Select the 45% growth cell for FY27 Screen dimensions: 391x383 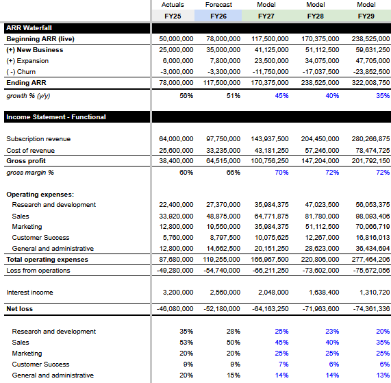(x=281, y=96)
